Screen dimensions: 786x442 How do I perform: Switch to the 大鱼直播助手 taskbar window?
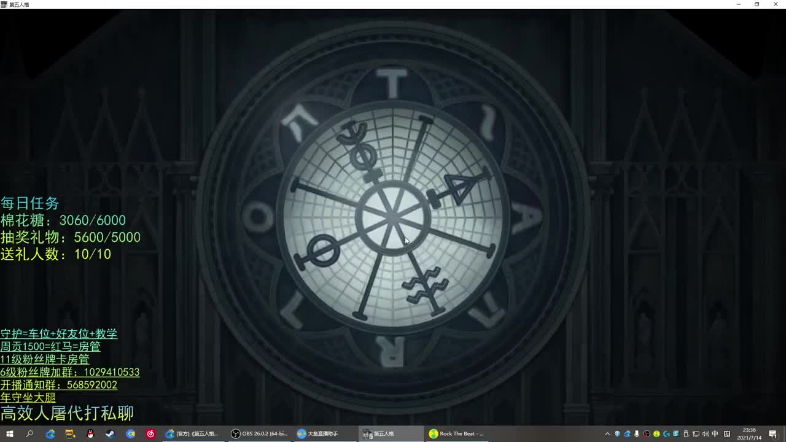pos(324,434)
